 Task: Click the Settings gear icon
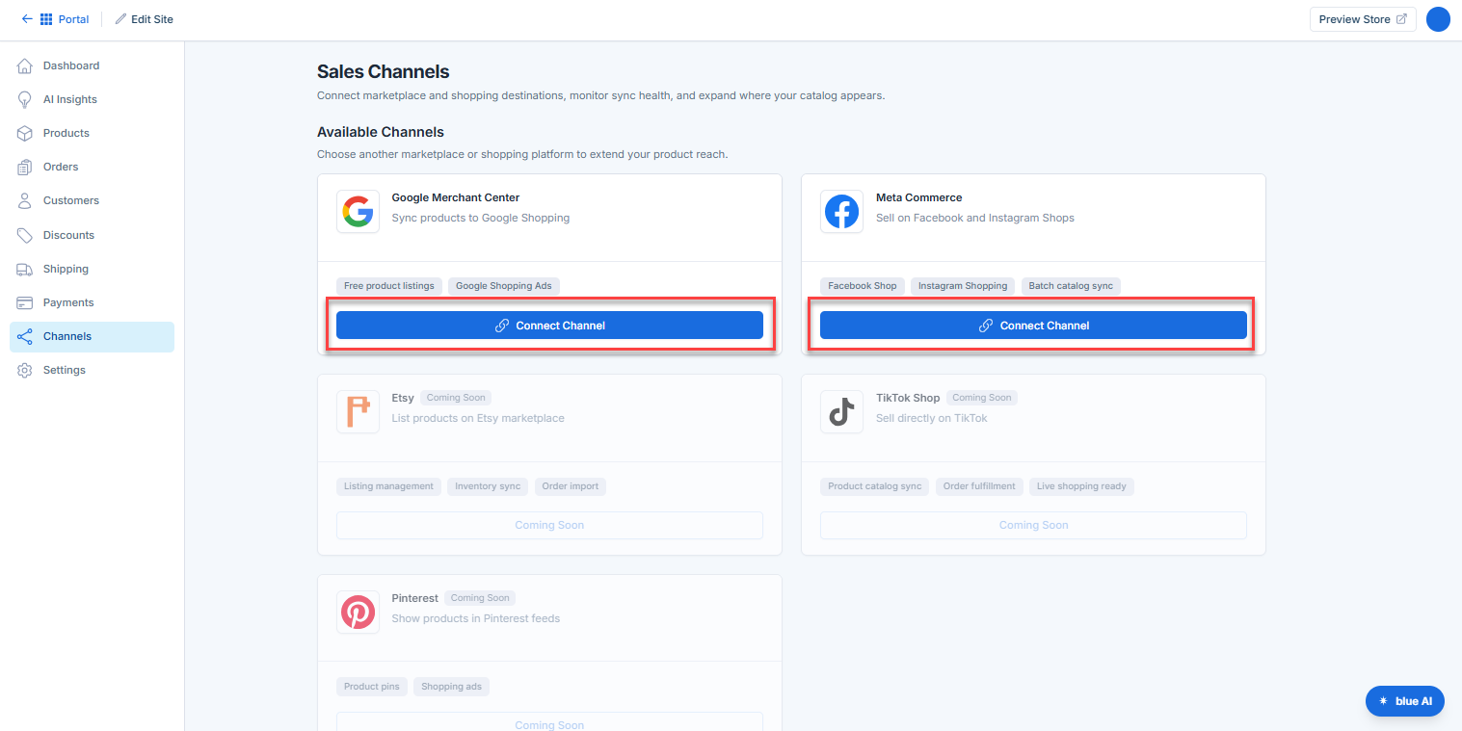tap(25, 370)
